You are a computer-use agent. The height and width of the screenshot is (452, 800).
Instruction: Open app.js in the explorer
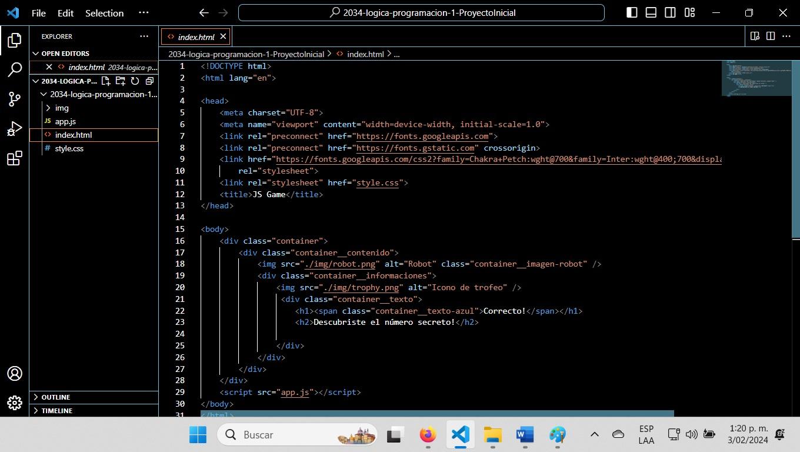[94, 121]
